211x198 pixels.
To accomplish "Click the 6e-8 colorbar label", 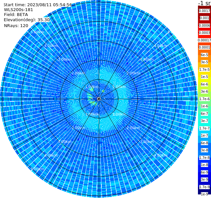I will tap(204, 143).
